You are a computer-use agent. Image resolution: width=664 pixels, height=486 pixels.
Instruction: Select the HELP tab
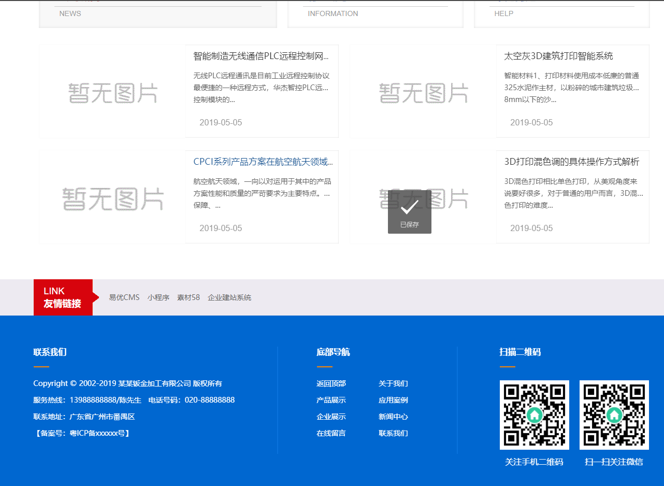coord(503,13)
